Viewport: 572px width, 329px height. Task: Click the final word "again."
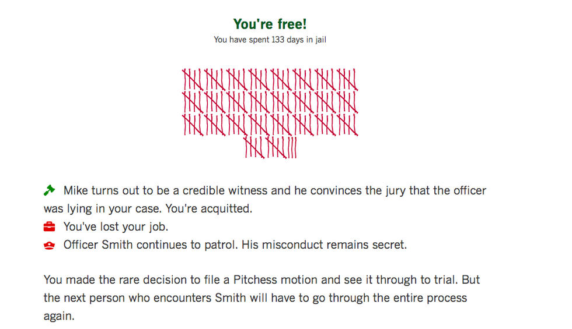tap(59, 316)
